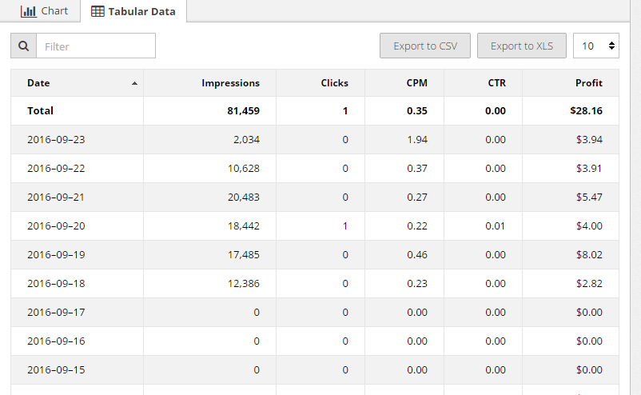Click the CTR column header
Image resolution: width=641 pixels, height=395 pixels.
(496, 83)
